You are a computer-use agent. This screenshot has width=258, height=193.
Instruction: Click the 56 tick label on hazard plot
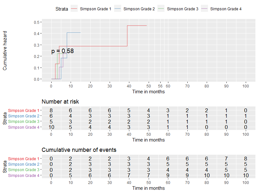point(160,86)
